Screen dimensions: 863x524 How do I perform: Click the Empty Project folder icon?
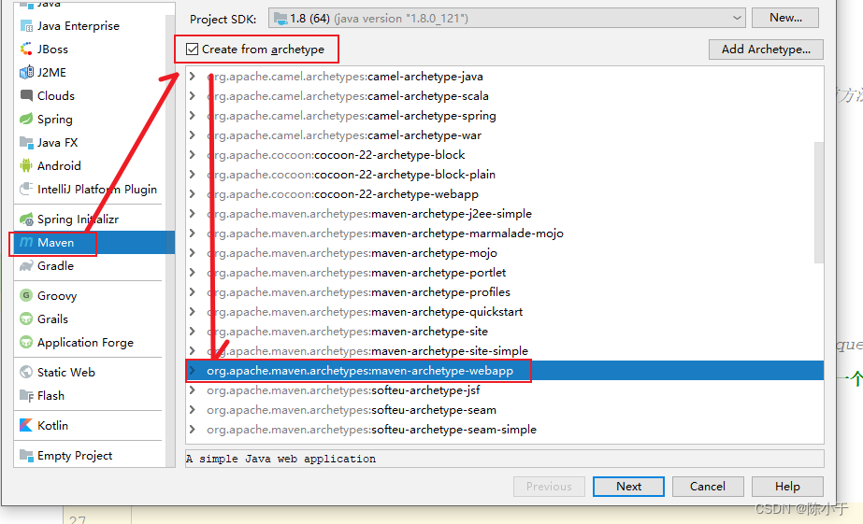coord(26,455)
